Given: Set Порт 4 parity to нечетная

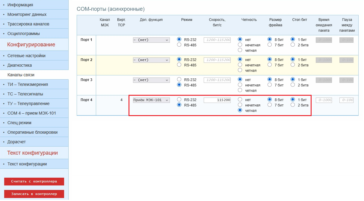Looking at the screenshot, I should coord(240,105).
